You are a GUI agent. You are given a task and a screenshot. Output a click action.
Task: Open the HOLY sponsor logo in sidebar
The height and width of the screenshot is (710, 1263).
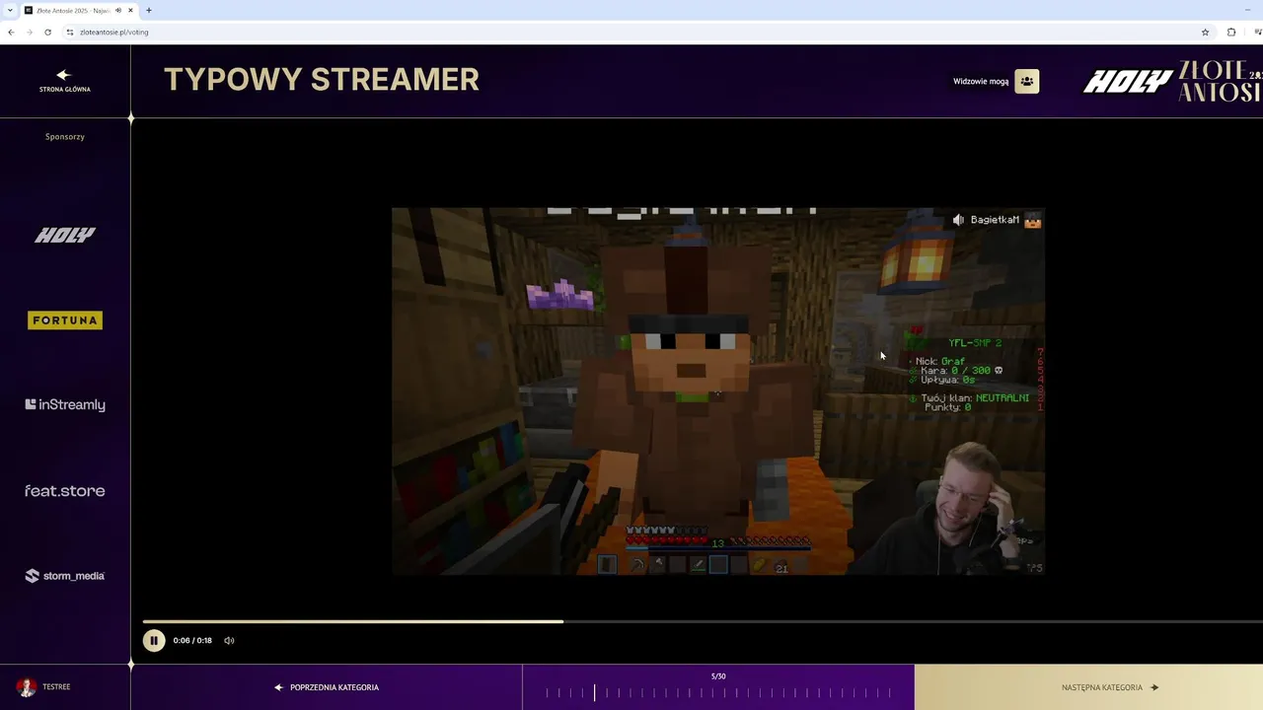(65, 235)
